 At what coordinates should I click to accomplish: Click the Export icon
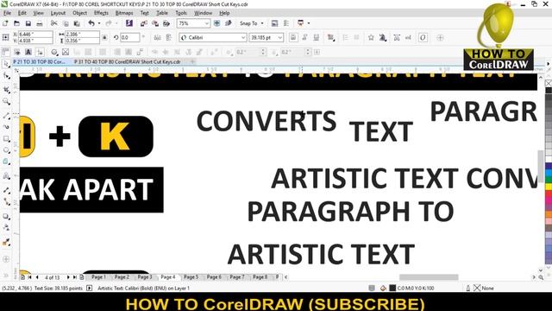click(155, 23)
